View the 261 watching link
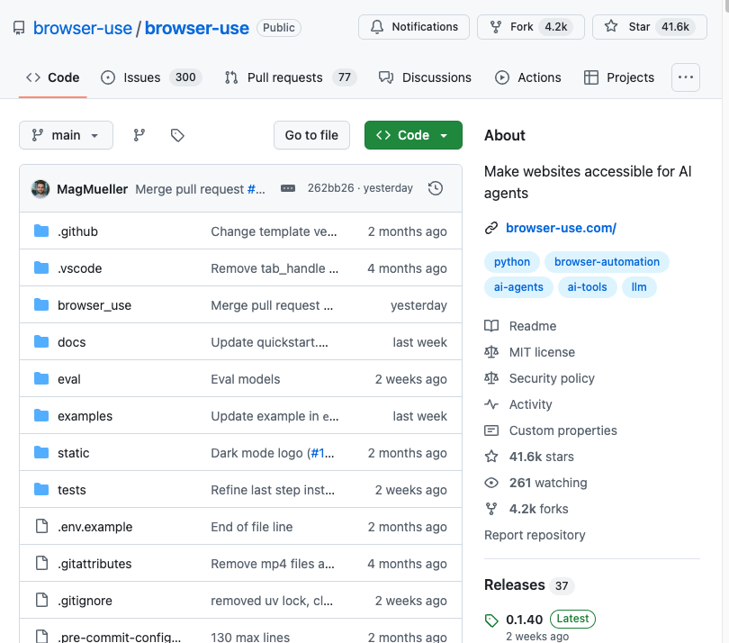The height and width of the screenshot is (643, 729). pos(548,483)
